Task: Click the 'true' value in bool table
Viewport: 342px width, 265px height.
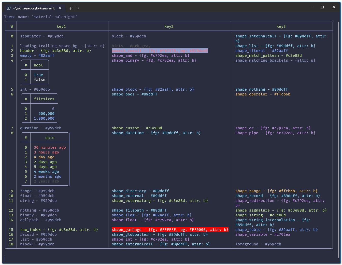Action: point(38,75)
